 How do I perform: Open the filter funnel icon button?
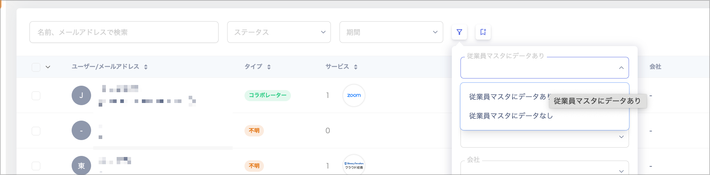(459, 32)
